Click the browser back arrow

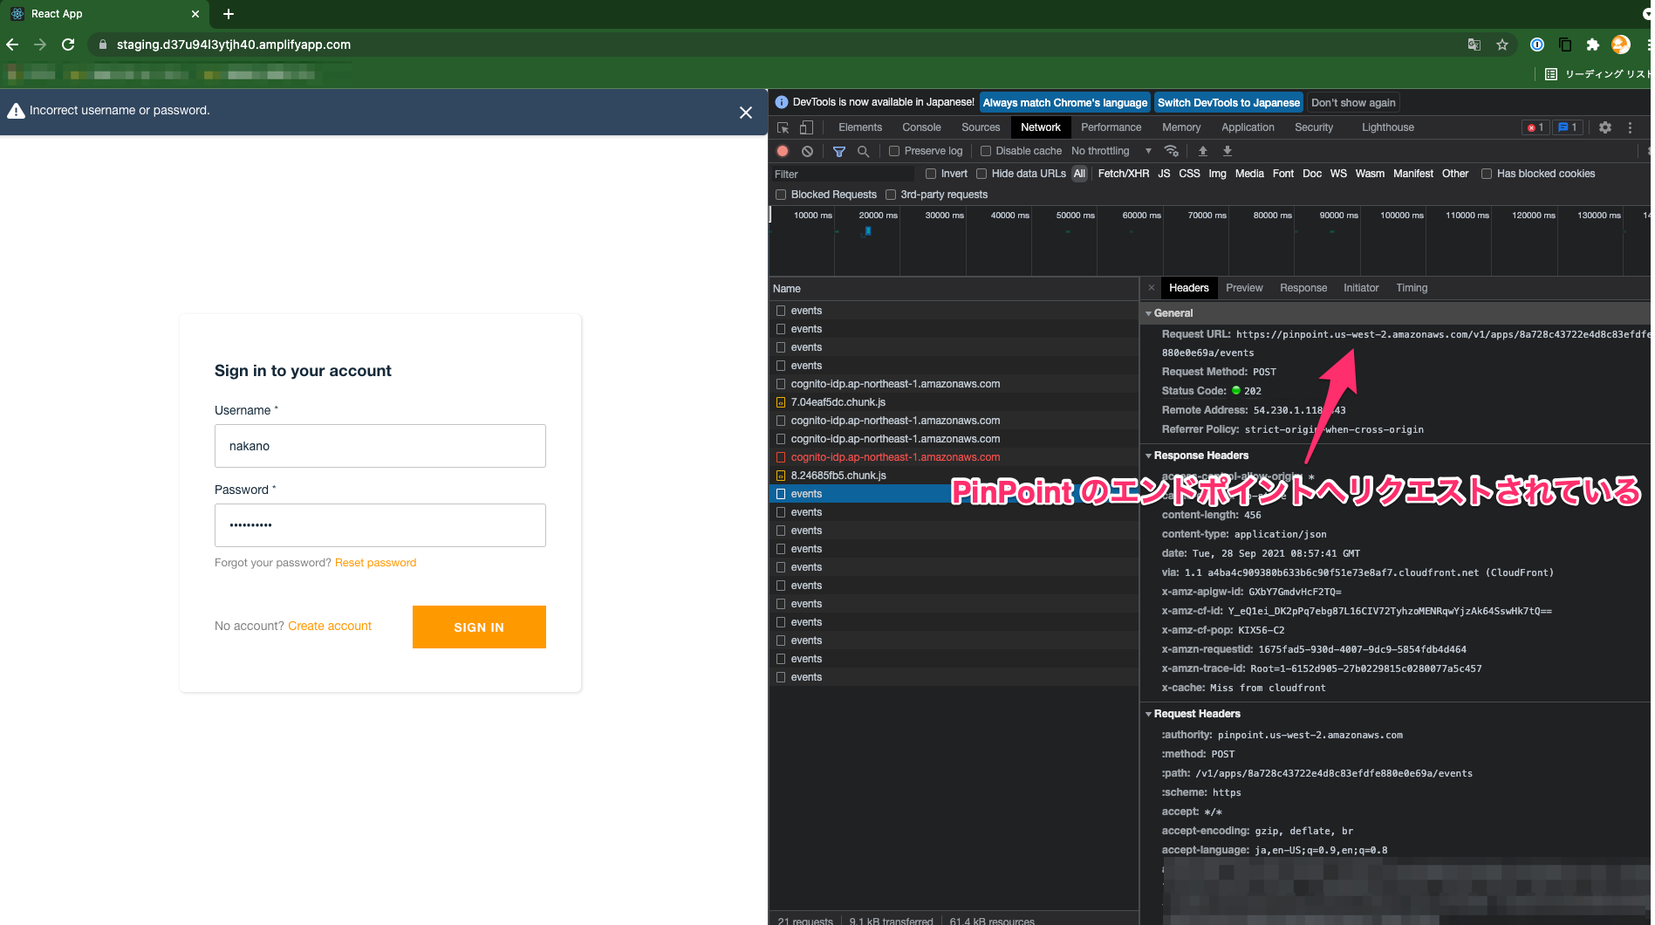12,45
